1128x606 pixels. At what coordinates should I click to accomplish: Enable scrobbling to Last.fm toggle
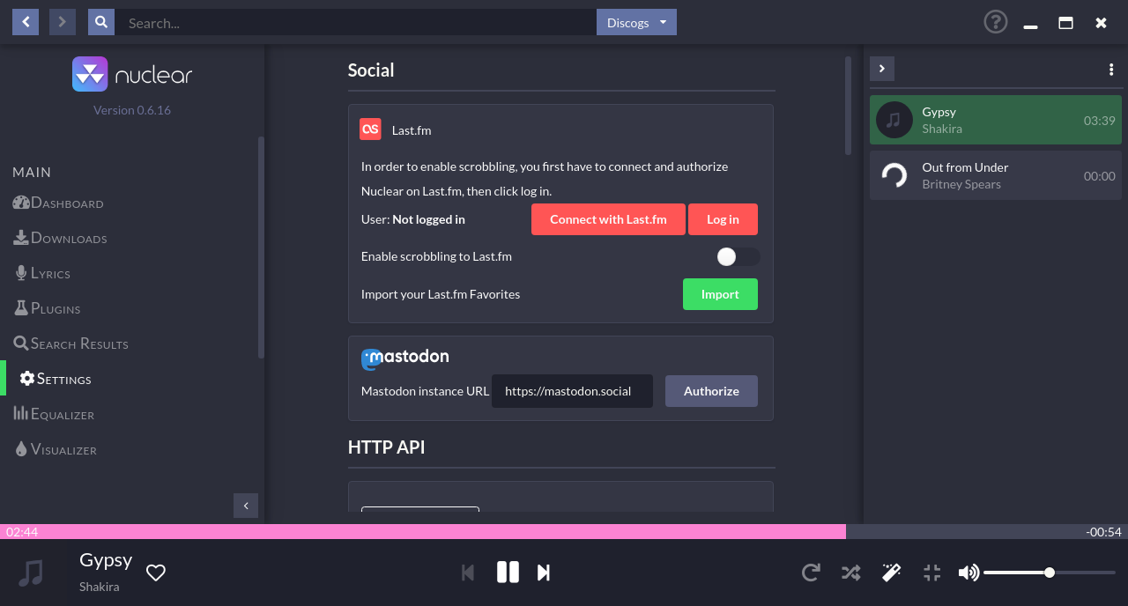coord(738,257)
